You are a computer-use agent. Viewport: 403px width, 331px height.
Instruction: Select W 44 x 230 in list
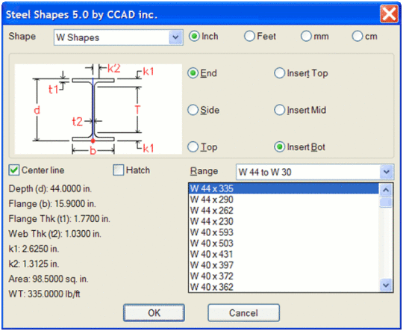coord(284,221)
